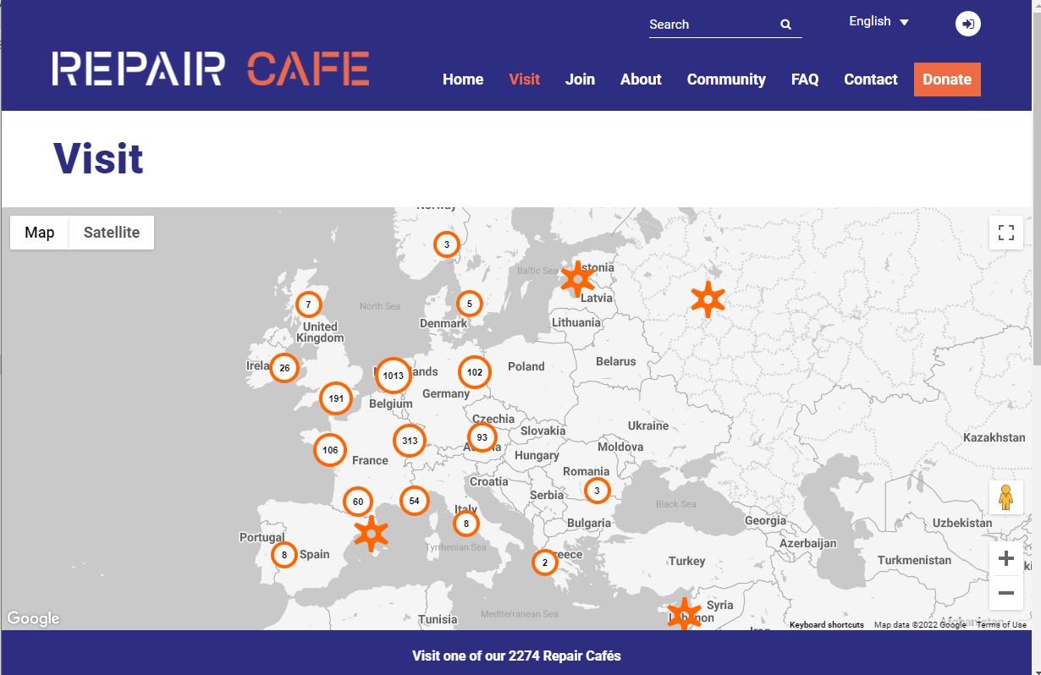Viewport: 1041px width, 675px height.
Task: Zoom in on the map
Action: [1005, 558]
